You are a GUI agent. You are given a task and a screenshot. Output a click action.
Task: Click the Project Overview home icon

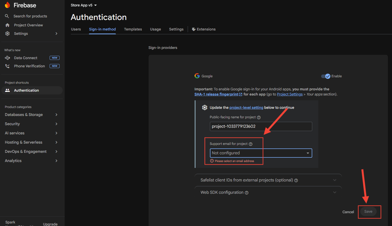tap(7, 25)
